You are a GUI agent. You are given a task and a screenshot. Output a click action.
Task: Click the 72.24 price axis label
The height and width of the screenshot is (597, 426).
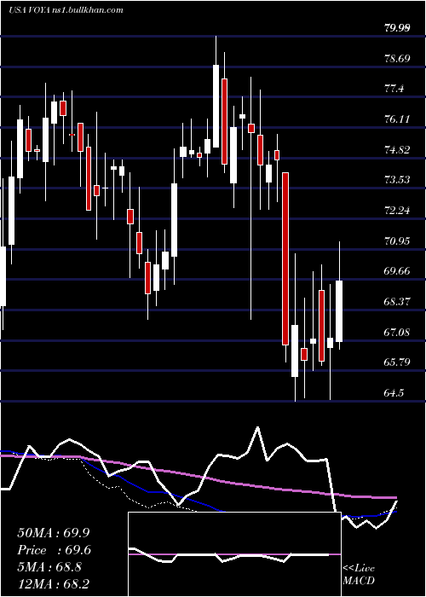[x=398, y=210]
